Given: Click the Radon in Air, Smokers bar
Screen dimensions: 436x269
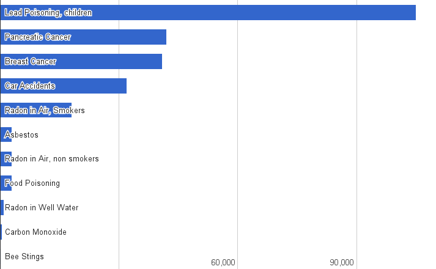Looking at the screenshot, I should tap(36, 110).
